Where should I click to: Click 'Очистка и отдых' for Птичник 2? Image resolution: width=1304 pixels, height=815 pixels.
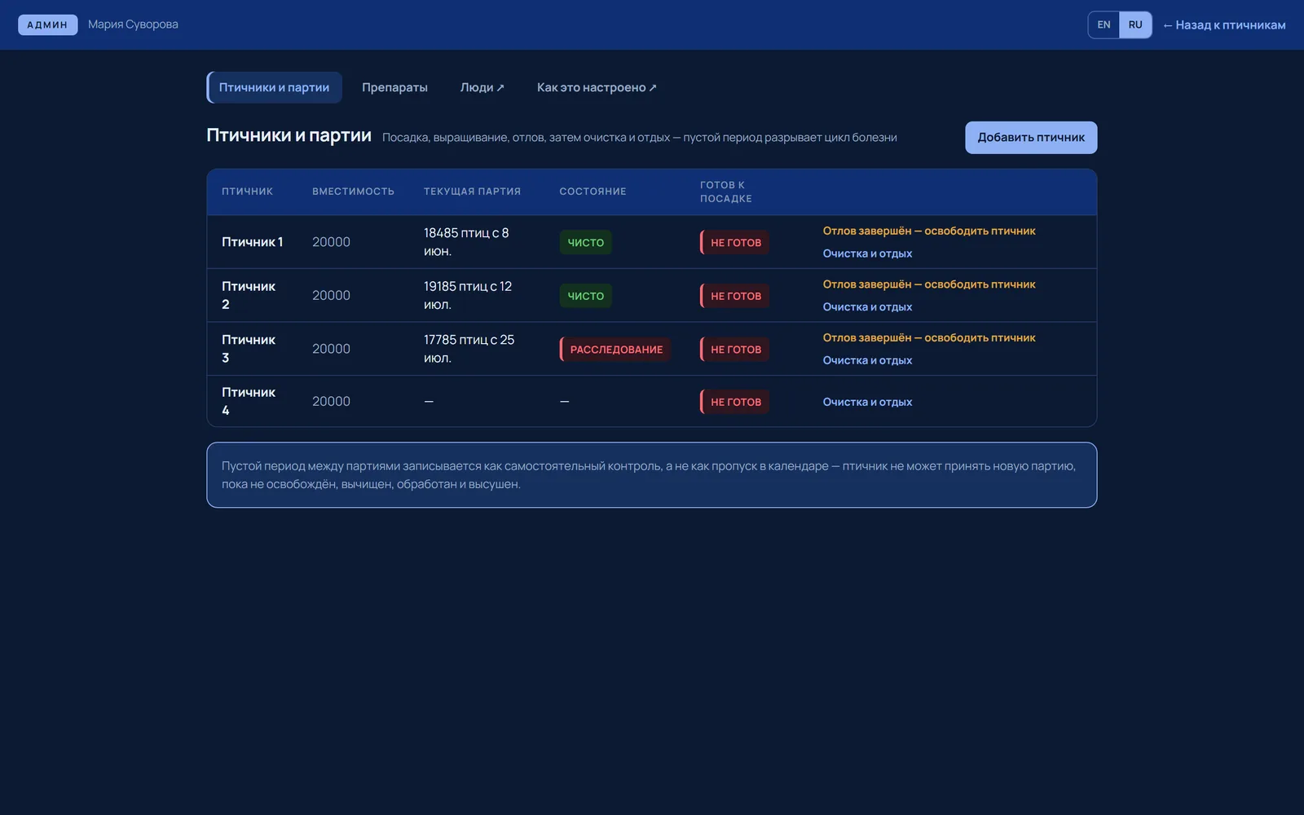[867, 307]
